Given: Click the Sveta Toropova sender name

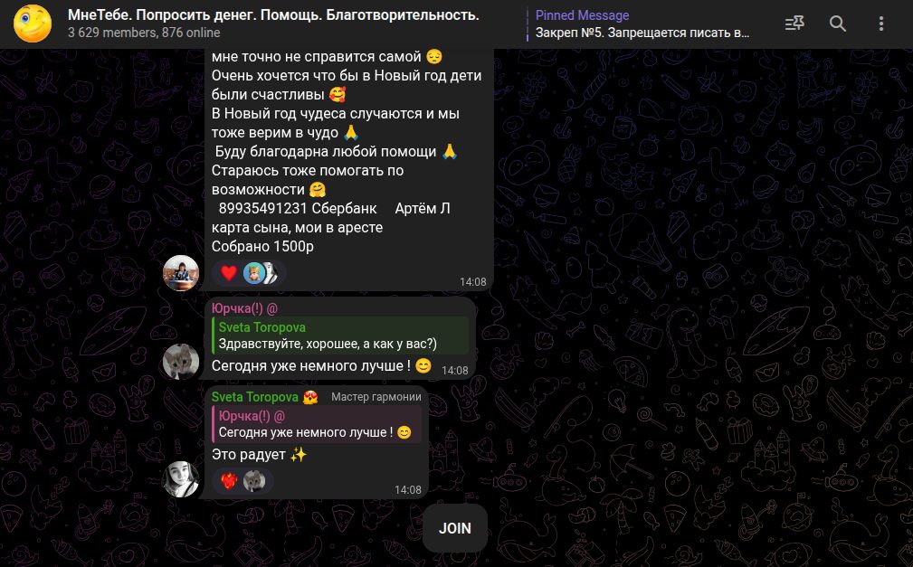Looking at the screenshot, I should (255, 397).
